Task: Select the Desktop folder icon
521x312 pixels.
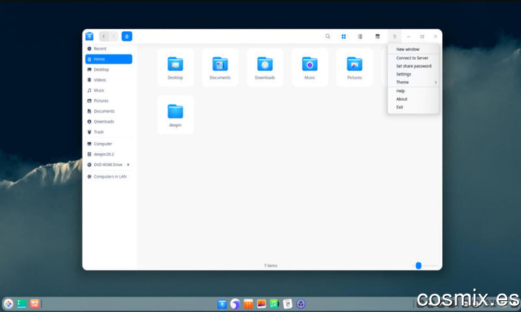Action: [x=175, y=64]
